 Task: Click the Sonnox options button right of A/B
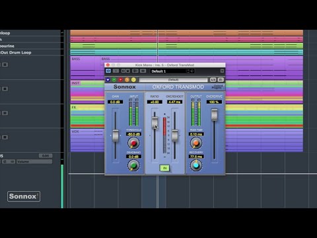tap(221, 80)
